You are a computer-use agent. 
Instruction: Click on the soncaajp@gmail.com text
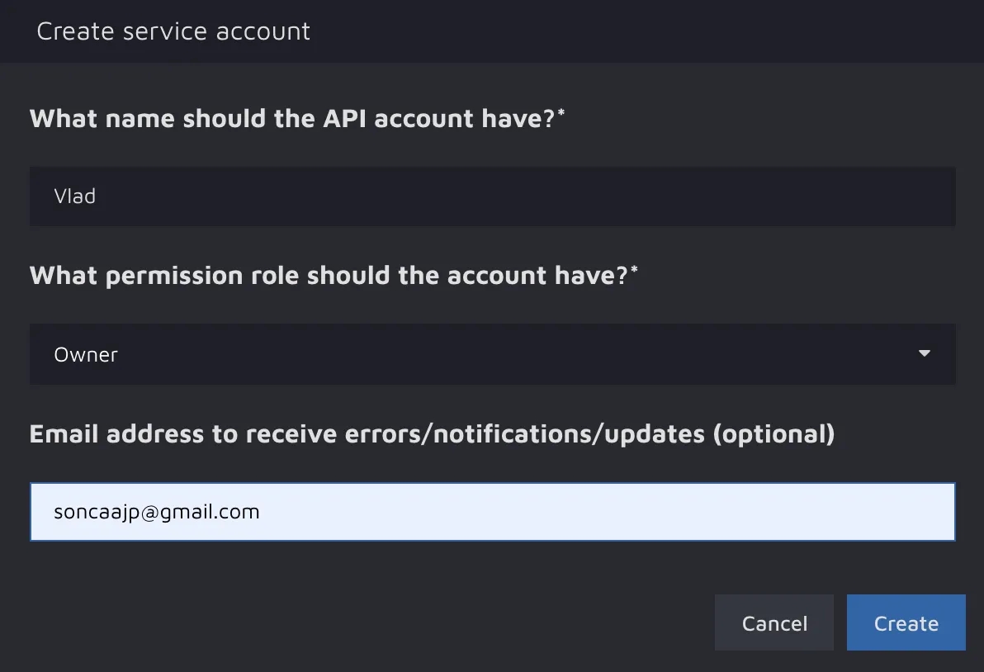157,512
